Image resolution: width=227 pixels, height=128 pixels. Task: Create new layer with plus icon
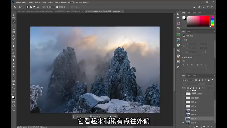tap(208, 127)
